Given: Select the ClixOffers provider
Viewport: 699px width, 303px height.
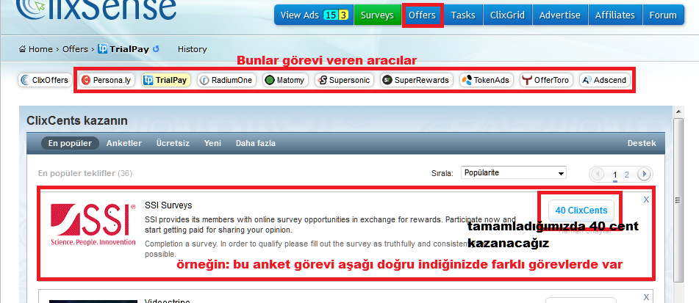Looking at the screenshot, I should point(45,80).
